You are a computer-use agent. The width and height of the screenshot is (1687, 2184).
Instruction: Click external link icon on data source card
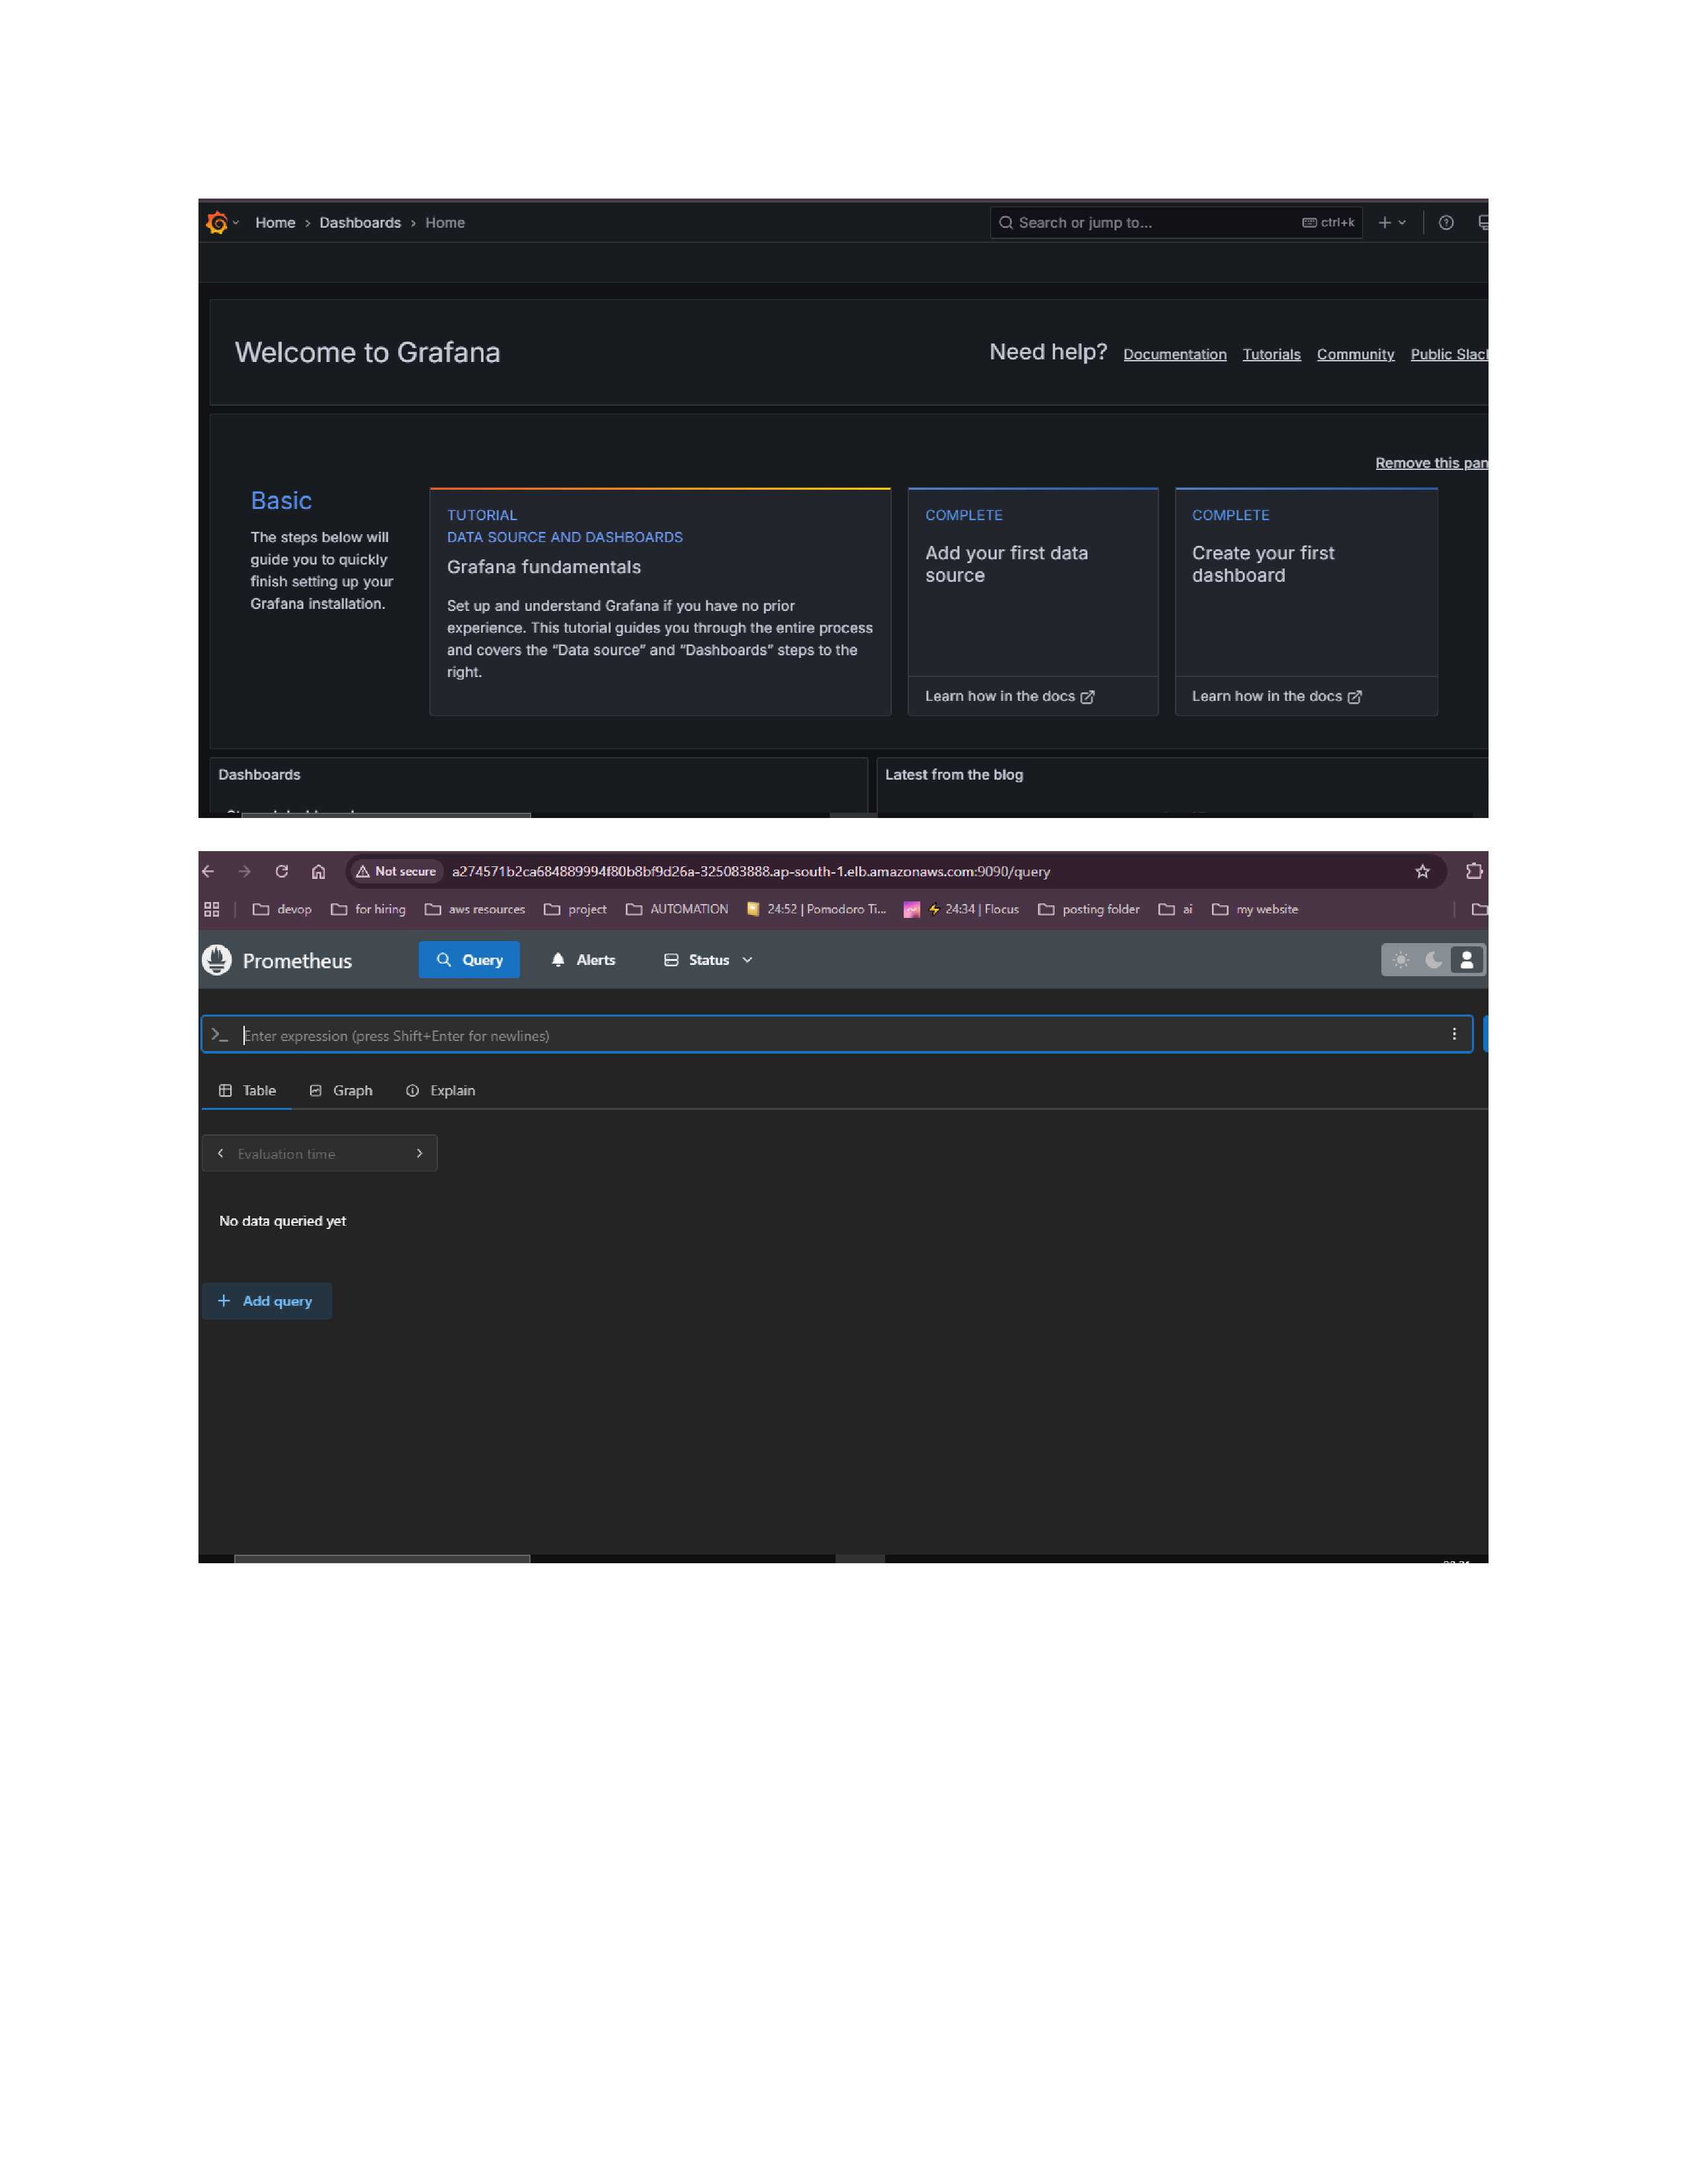[1088, 697]
